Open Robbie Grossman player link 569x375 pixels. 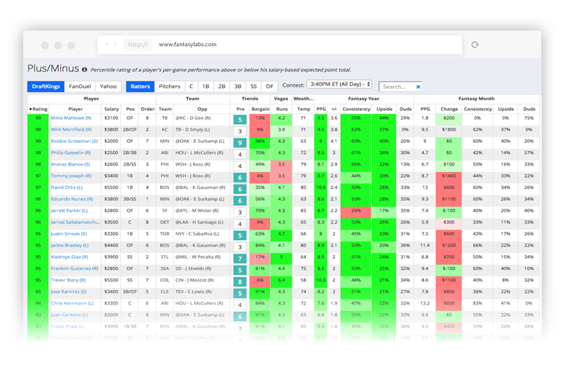click(74, 141)
